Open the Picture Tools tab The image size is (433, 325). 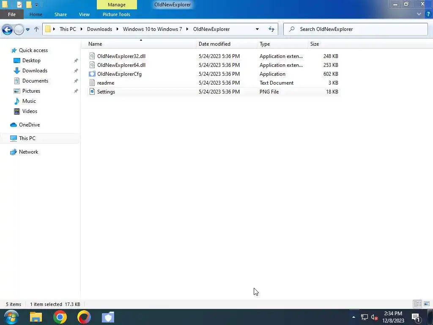(x=116, y=14)
